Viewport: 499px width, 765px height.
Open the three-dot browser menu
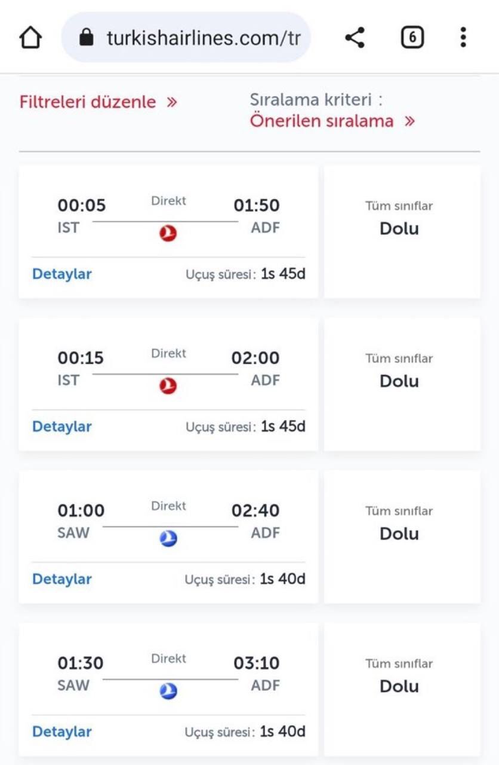click(x=463, y=38)
